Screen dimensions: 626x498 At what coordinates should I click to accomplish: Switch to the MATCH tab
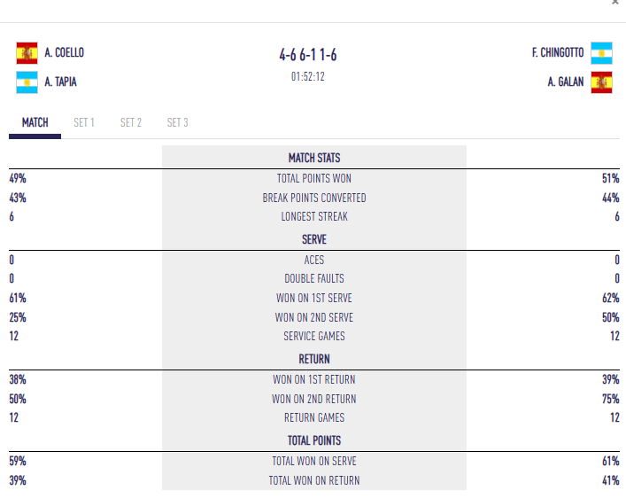[x=35, y=122]
